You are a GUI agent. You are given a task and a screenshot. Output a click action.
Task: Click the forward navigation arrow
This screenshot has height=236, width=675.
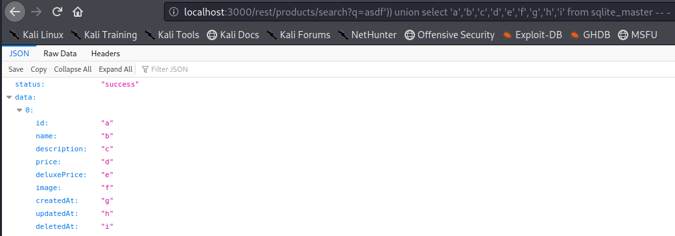36,12
